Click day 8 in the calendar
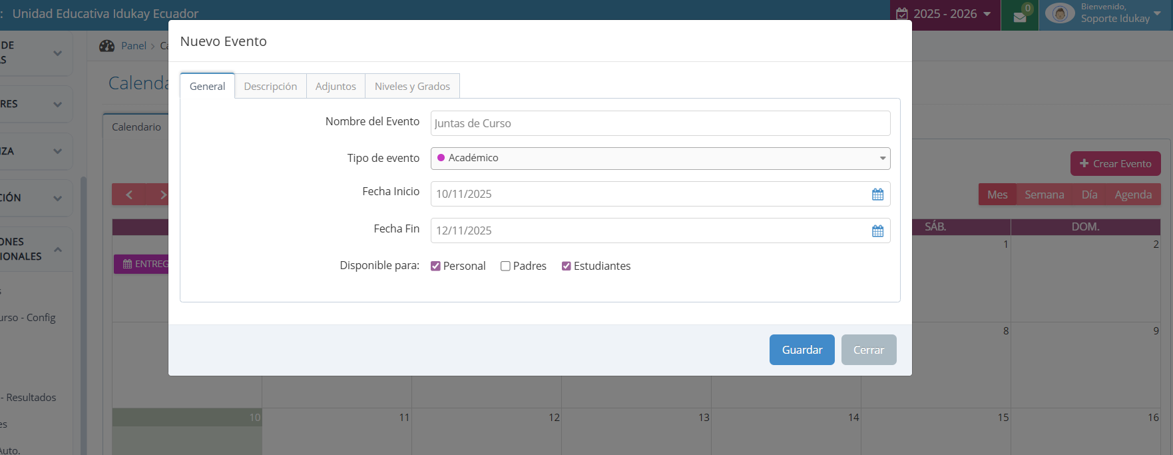Image resolution: width=1173 pixels, height=455 pixels. click(1006, 331)
